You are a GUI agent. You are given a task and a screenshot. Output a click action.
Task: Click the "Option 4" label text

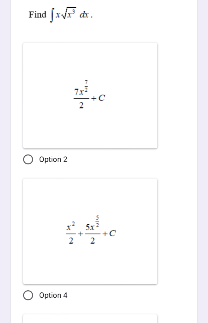(x=53, y=295)
